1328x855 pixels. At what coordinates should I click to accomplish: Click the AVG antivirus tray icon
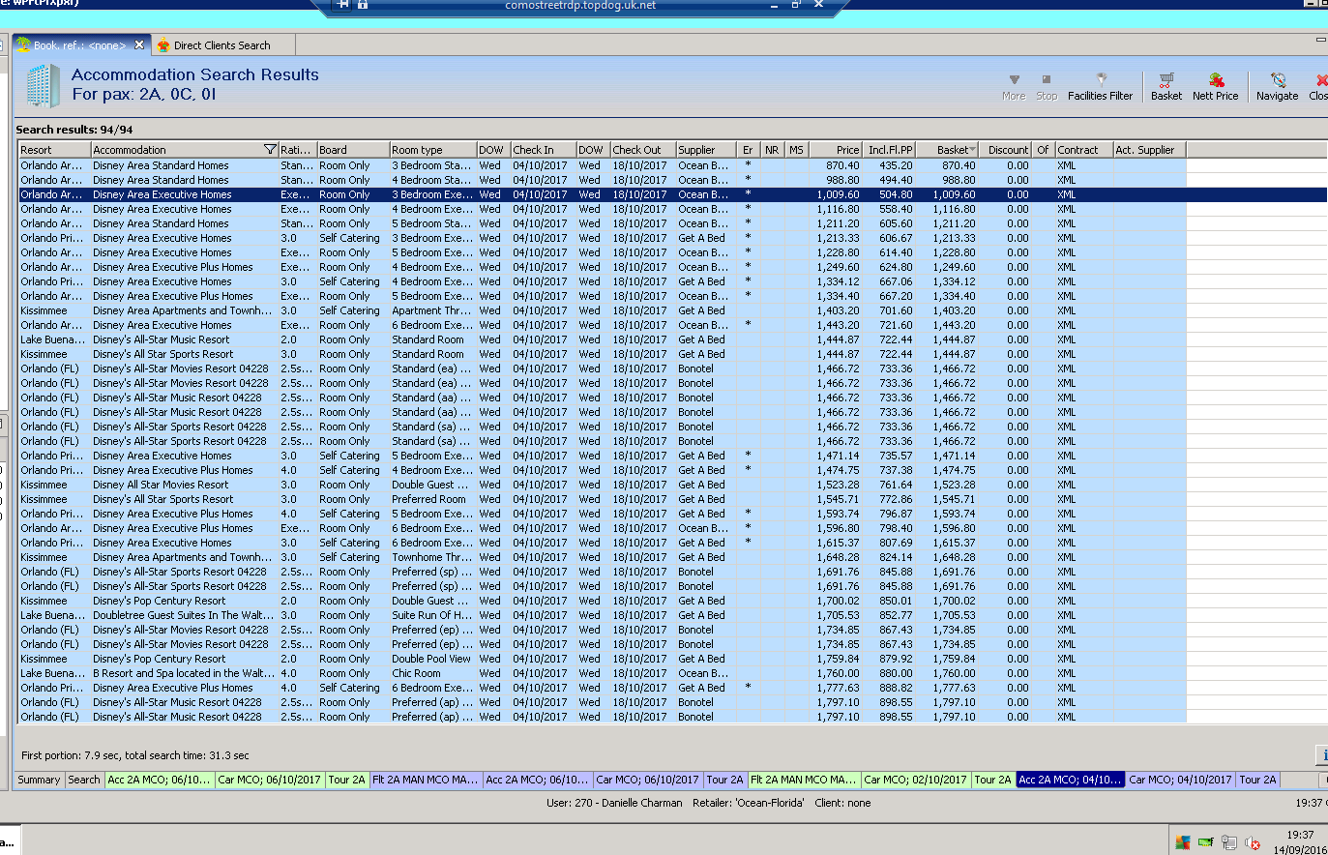[1182, 842]
